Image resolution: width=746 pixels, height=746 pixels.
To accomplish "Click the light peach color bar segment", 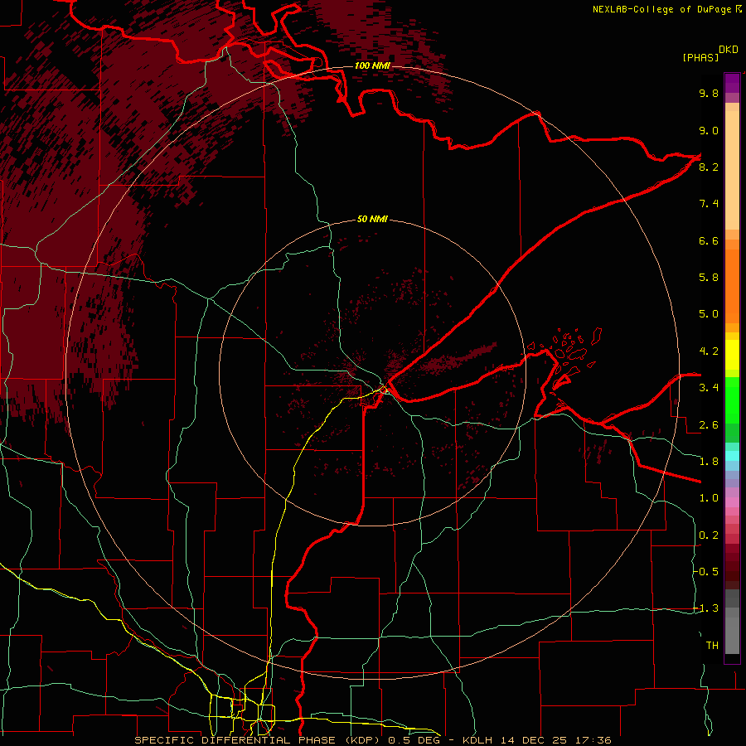I will 732,170.
